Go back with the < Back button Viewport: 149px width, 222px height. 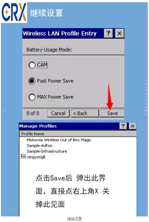click(85, 113)
